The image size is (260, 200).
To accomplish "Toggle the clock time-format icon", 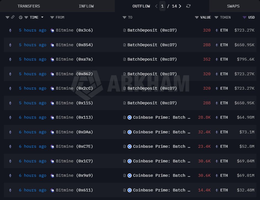I will (x=20, y=17).
